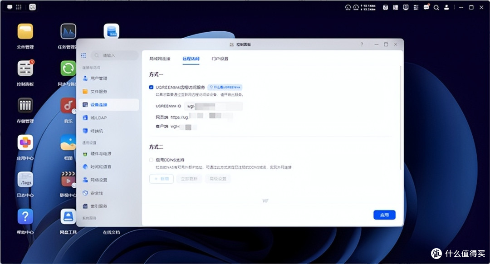Open 安全性 in the sidebar
Viewport: 490px width, 264px height.
[109, 193]
